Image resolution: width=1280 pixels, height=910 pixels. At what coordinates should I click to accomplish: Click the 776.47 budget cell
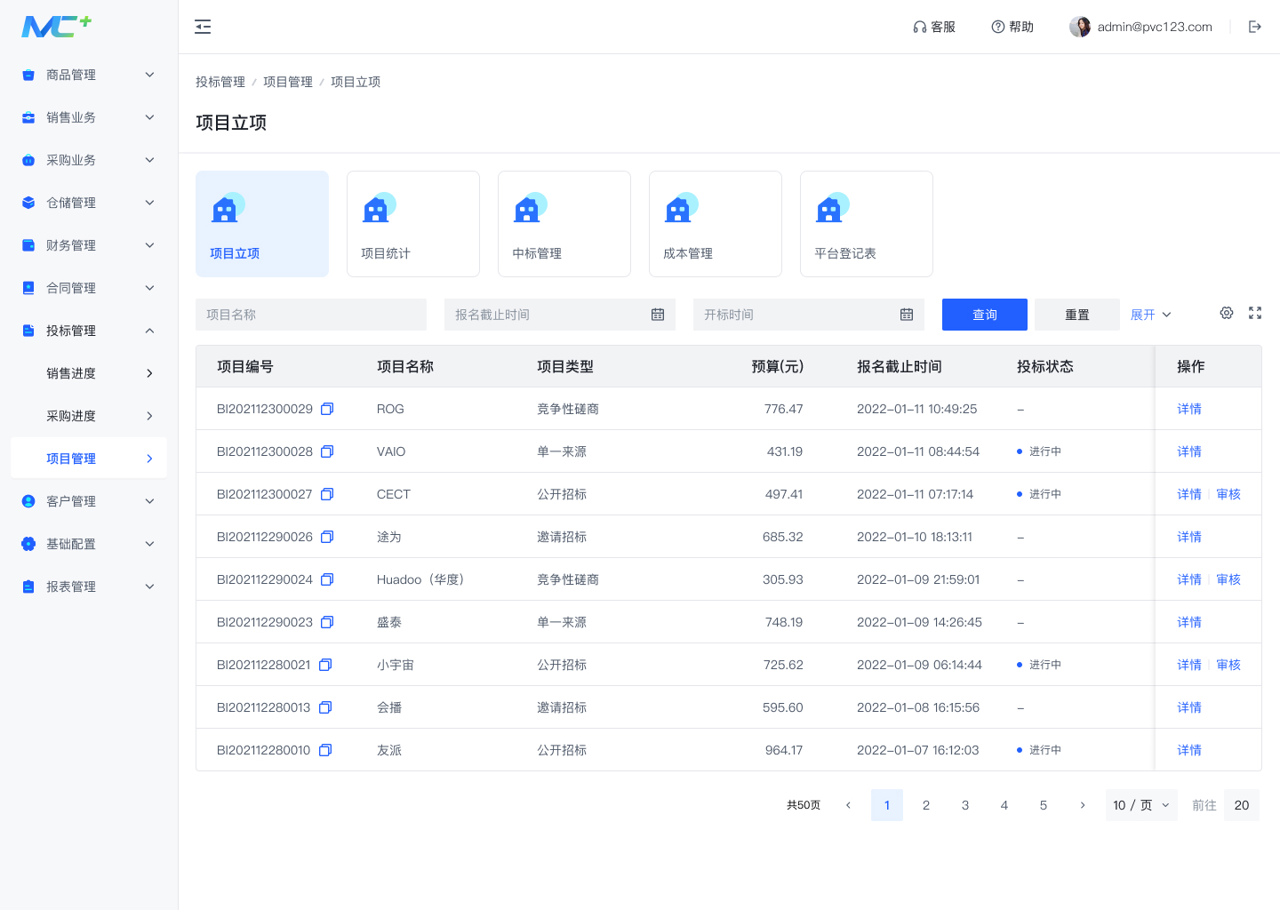783,409
